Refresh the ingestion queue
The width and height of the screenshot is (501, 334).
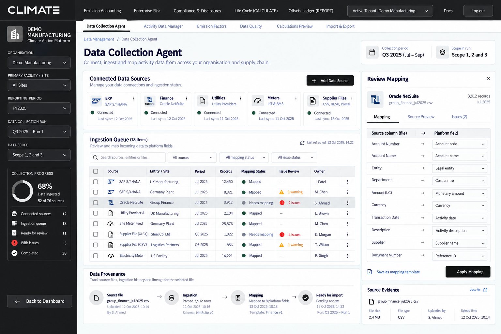pos(302,143)
